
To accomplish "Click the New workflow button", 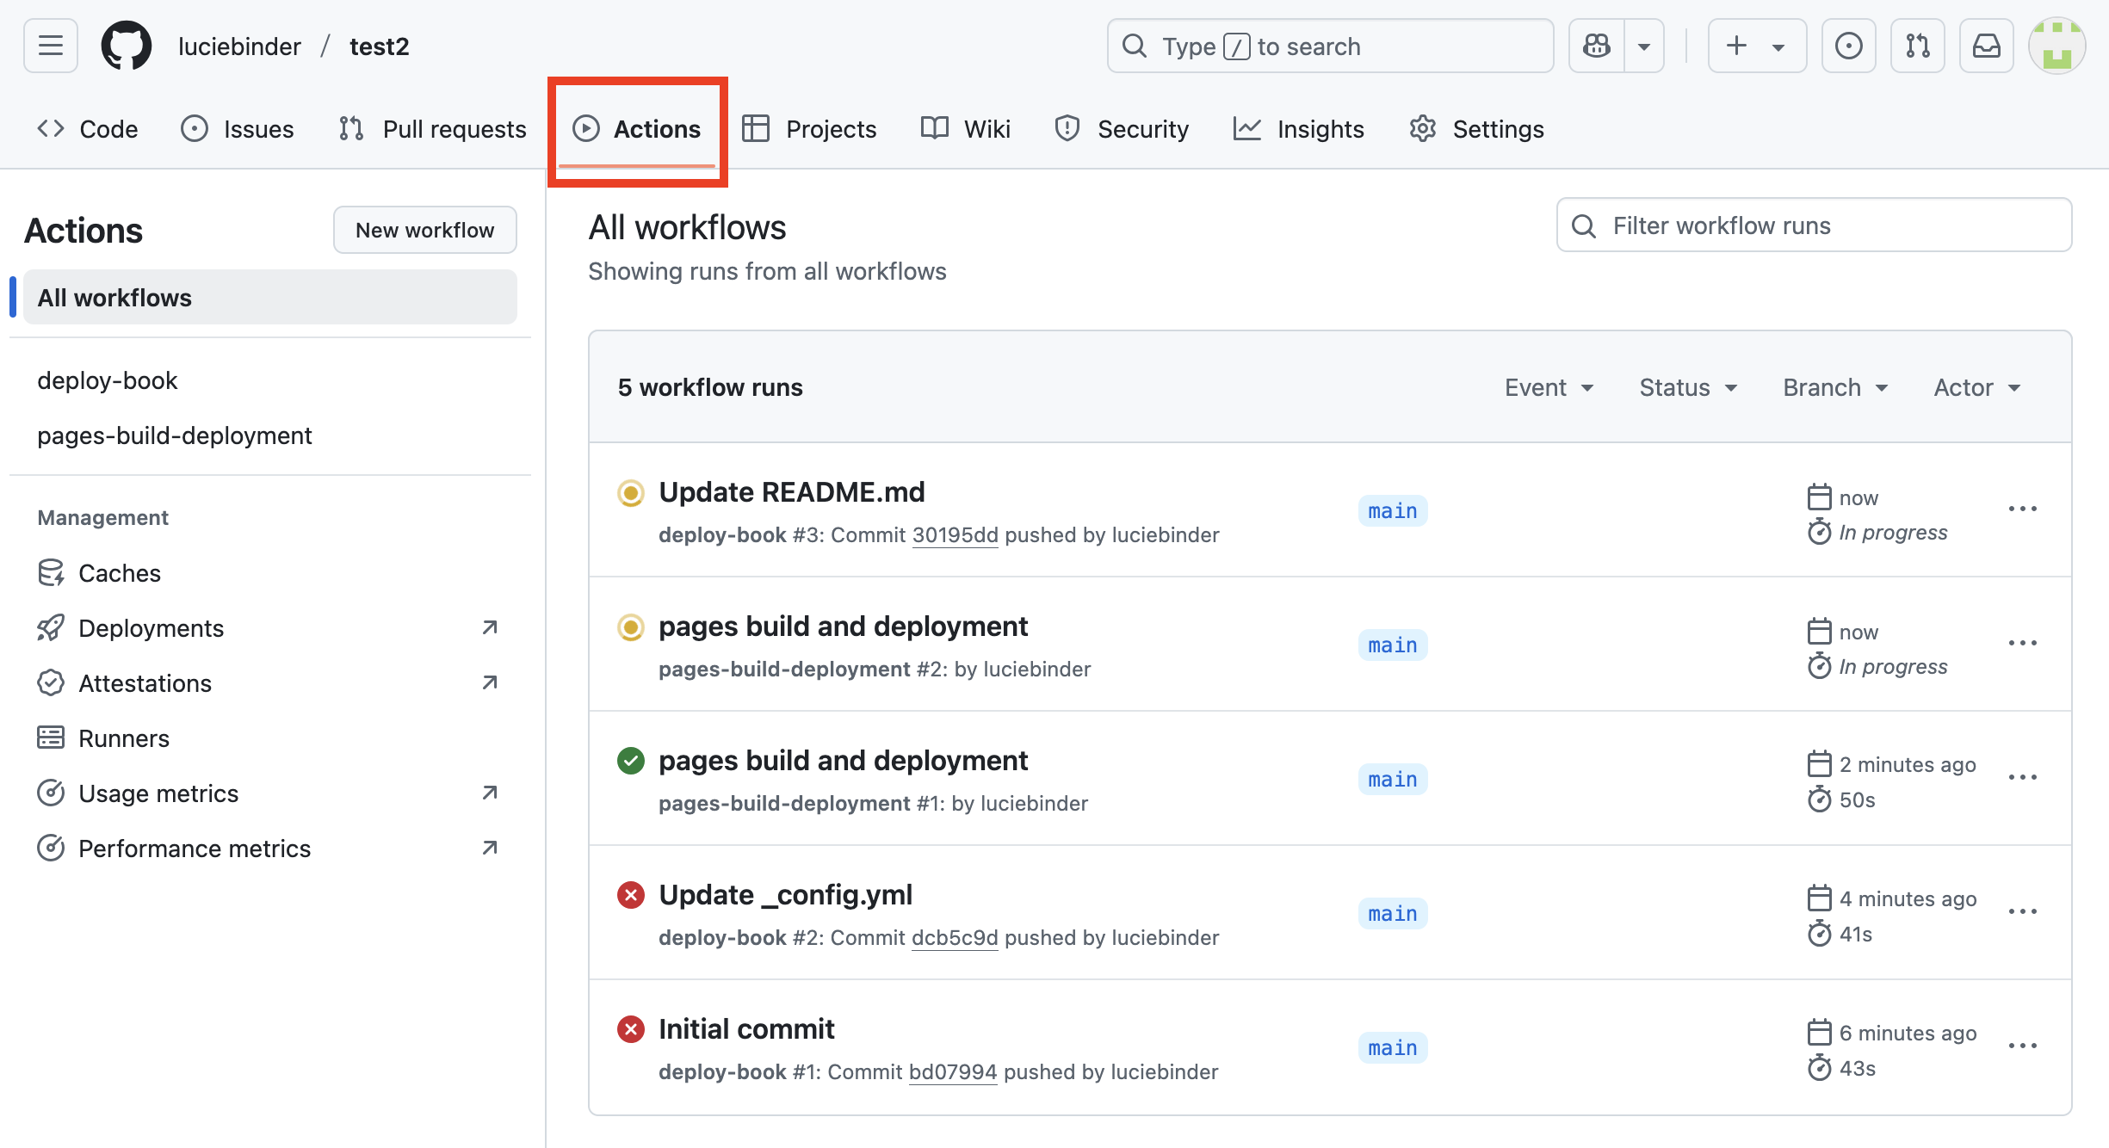I will click(424, 229).
